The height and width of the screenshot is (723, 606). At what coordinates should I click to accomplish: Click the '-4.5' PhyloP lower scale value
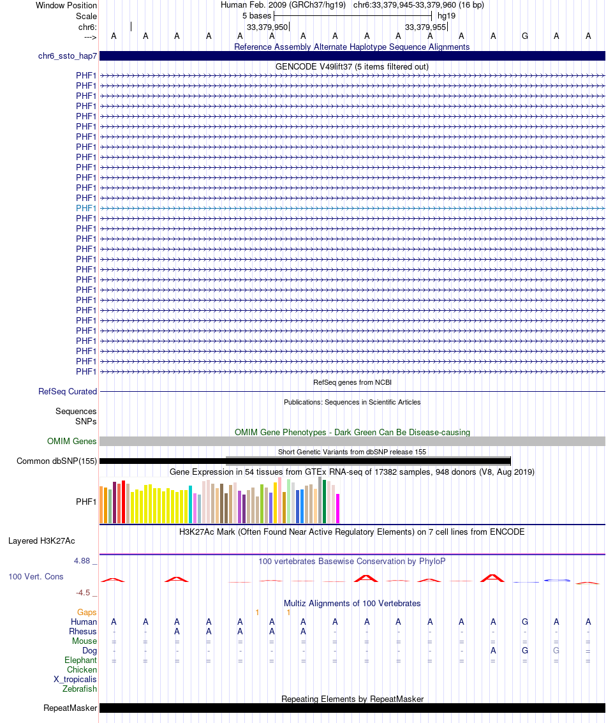pos(83,593)
